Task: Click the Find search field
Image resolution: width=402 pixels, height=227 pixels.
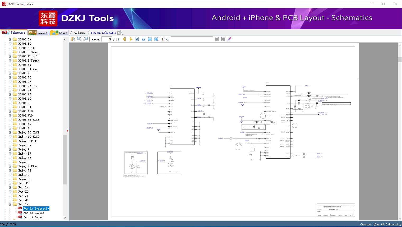Action: click(x=192, y=39)
